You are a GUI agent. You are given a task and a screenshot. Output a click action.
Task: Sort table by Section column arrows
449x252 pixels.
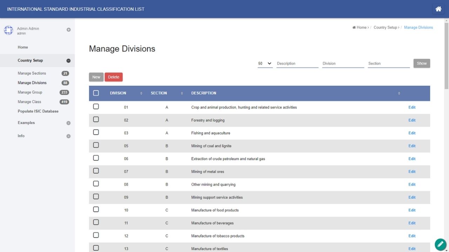point(182,93)
